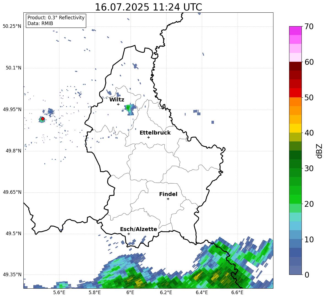This screenshot has height=298, width=326.
Task: Click the 6.2°E longitude label
Action: [x=166, y=293]
